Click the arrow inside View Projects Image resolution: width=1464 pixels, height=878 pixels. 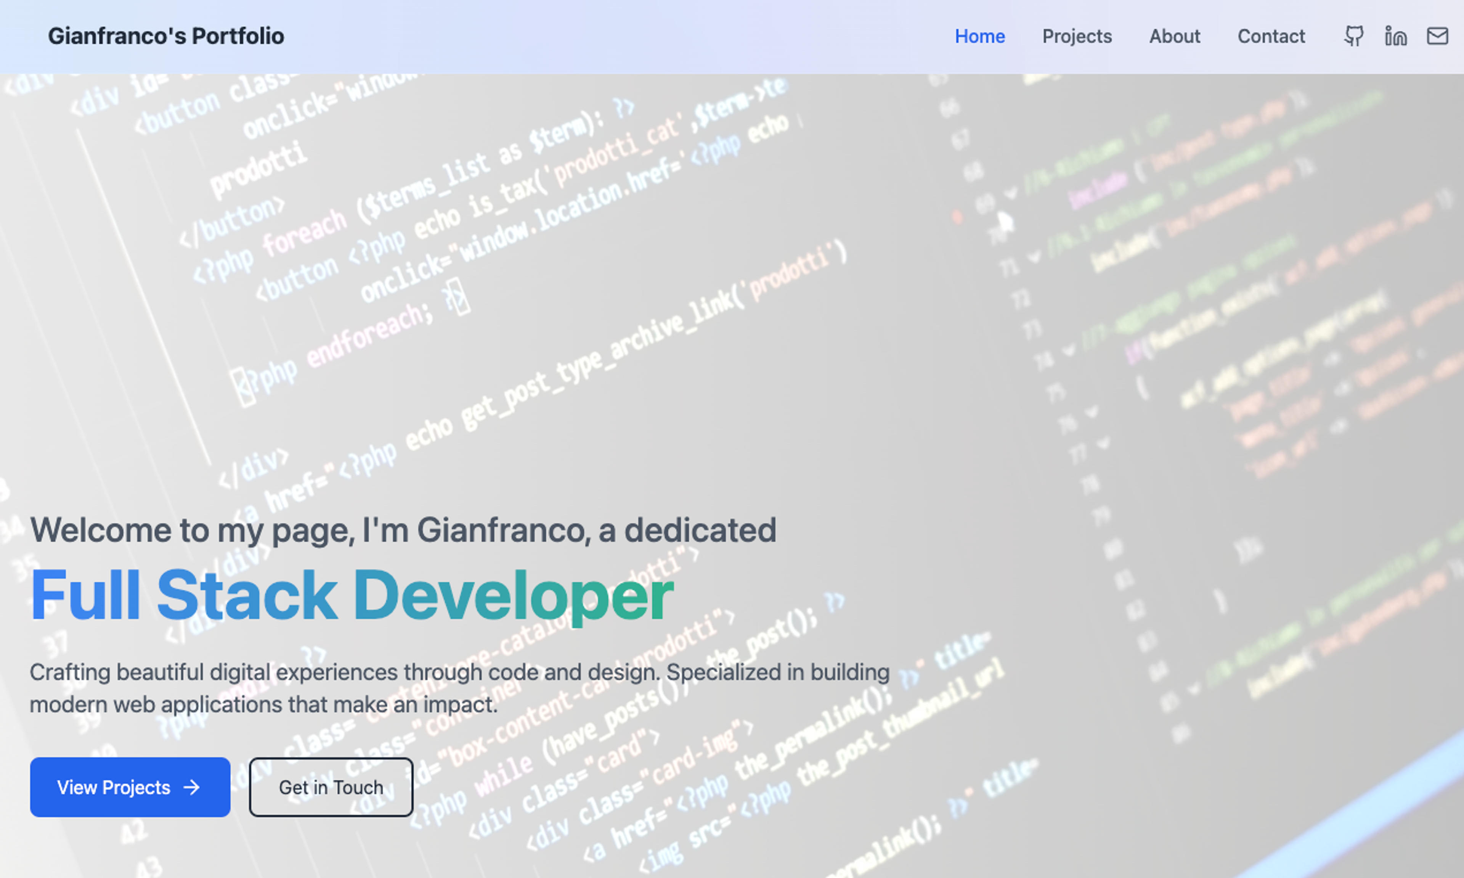click(x=191, y=788)
